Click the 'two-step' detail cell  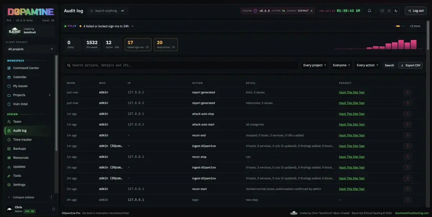(x=252, y=200)
